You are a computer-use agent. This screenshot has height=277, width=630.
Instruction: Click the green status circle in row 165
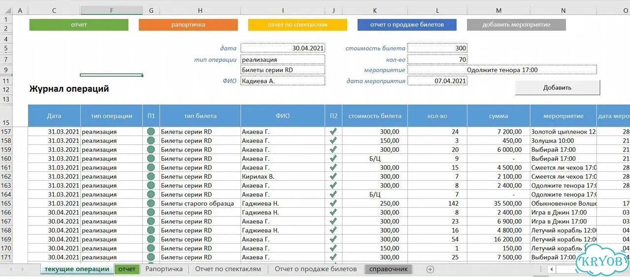point(151,203)
